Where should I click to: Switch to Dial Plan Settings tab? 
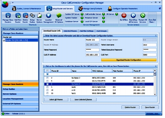(x=87, y=31)
